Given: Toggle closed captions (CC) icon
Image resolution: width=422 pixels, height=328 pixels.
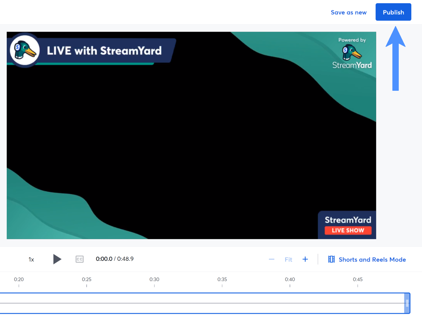Looking at the screenshot, I should (x=80, y=259).
